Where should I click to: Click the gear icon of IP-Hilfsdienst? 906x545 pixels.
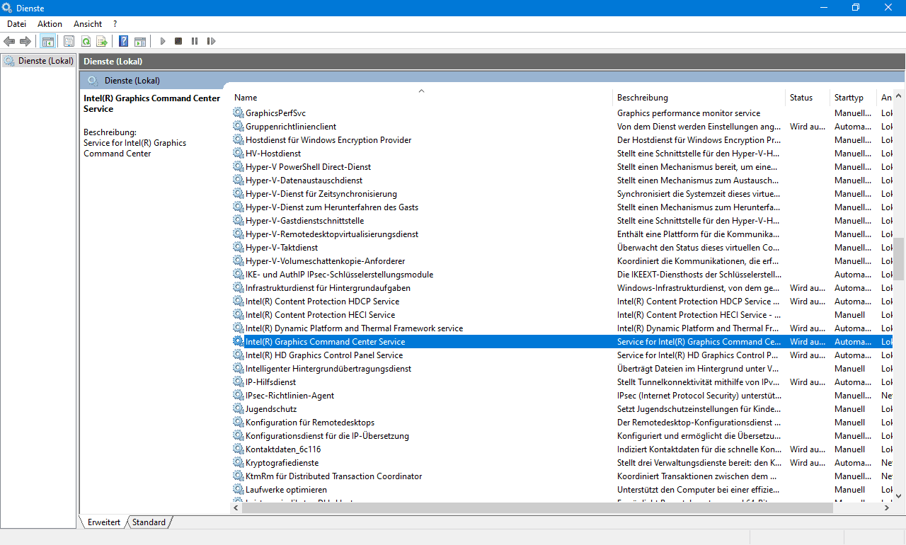(239, 382)
